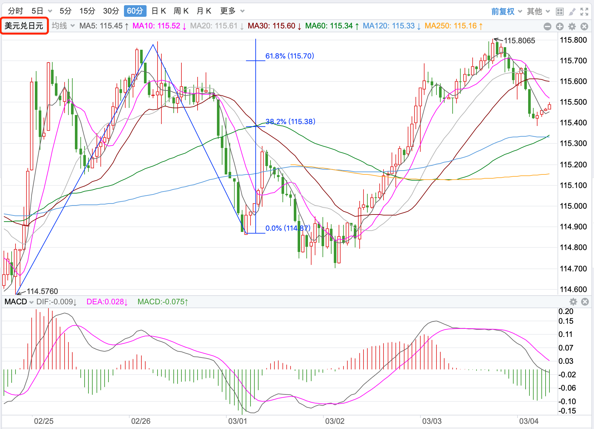This screenshot has width=594, height=429.
Task: Toggle fullscreen chart view icon
Action: [x=584, y=12]
